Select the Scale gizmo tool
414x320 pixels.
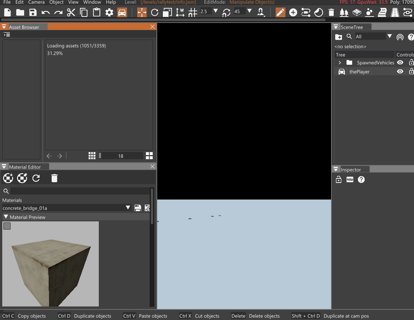[167, 12]
